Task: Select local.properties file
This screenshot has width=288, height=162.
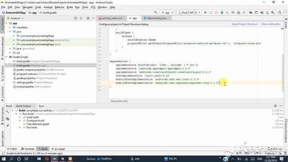Action: 32,87
